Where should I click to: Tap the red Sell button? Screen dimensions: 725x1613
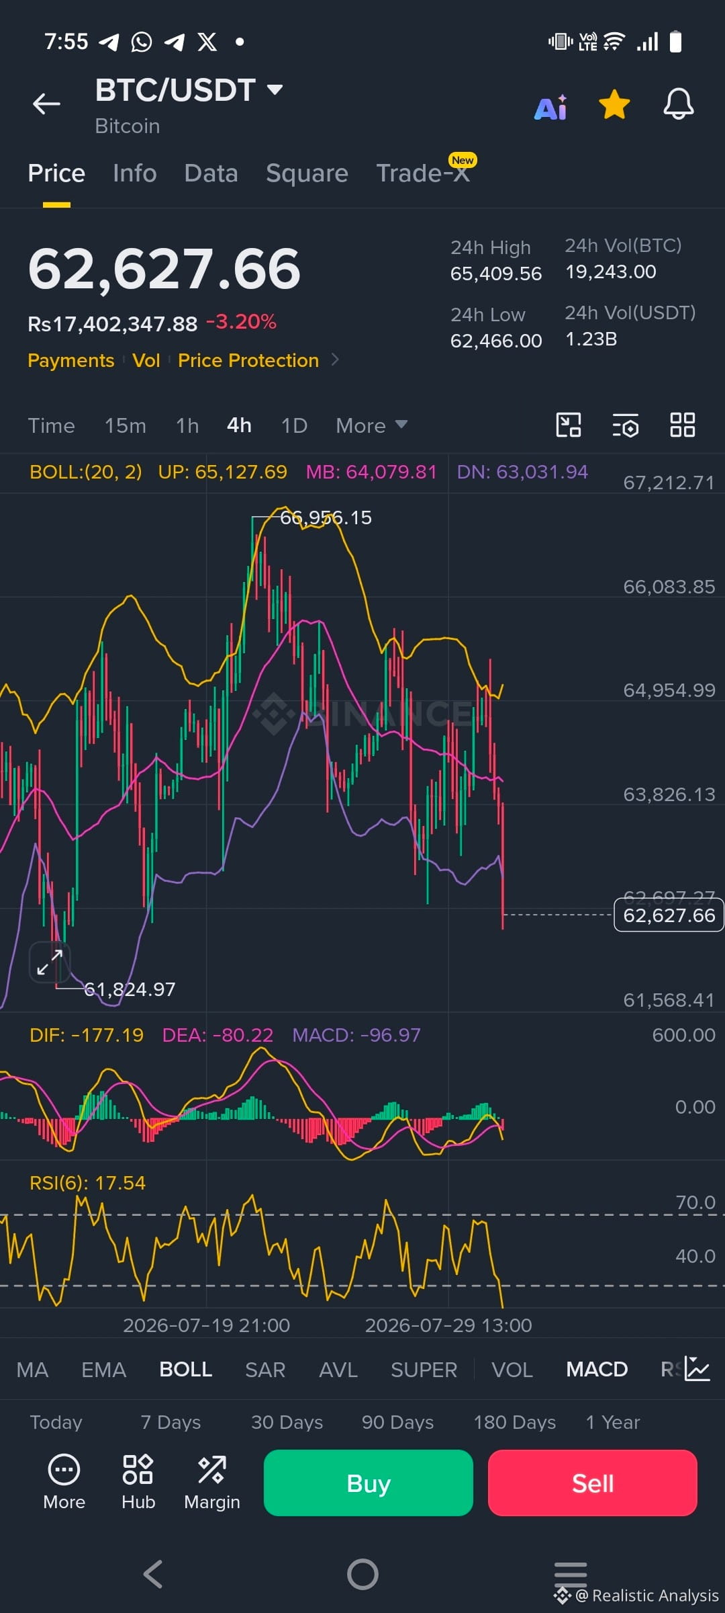coord(593,1483)
